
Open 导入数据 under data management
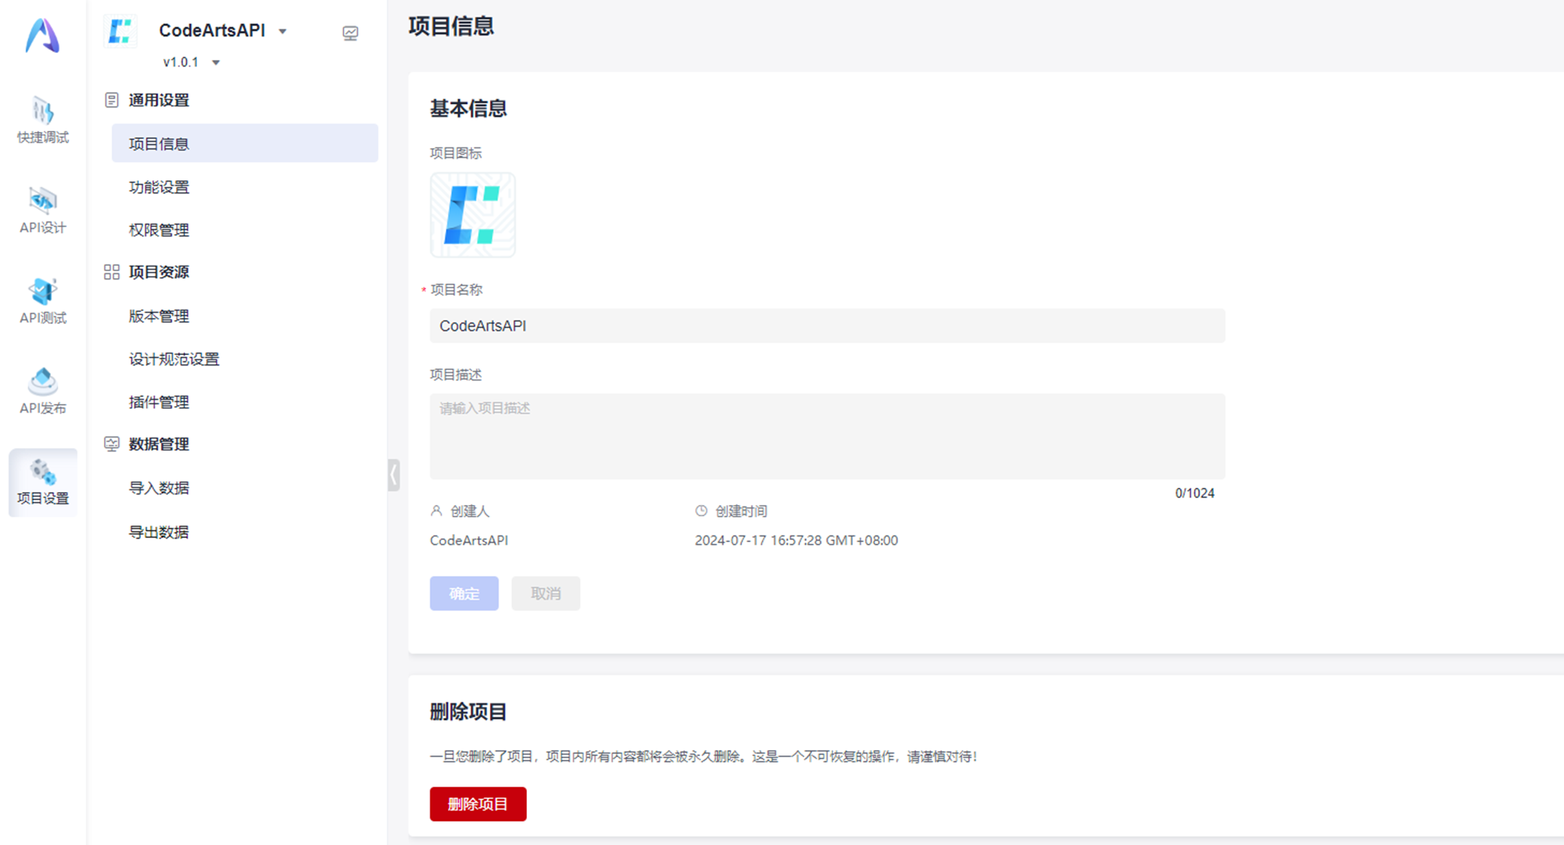coord(159,489)
